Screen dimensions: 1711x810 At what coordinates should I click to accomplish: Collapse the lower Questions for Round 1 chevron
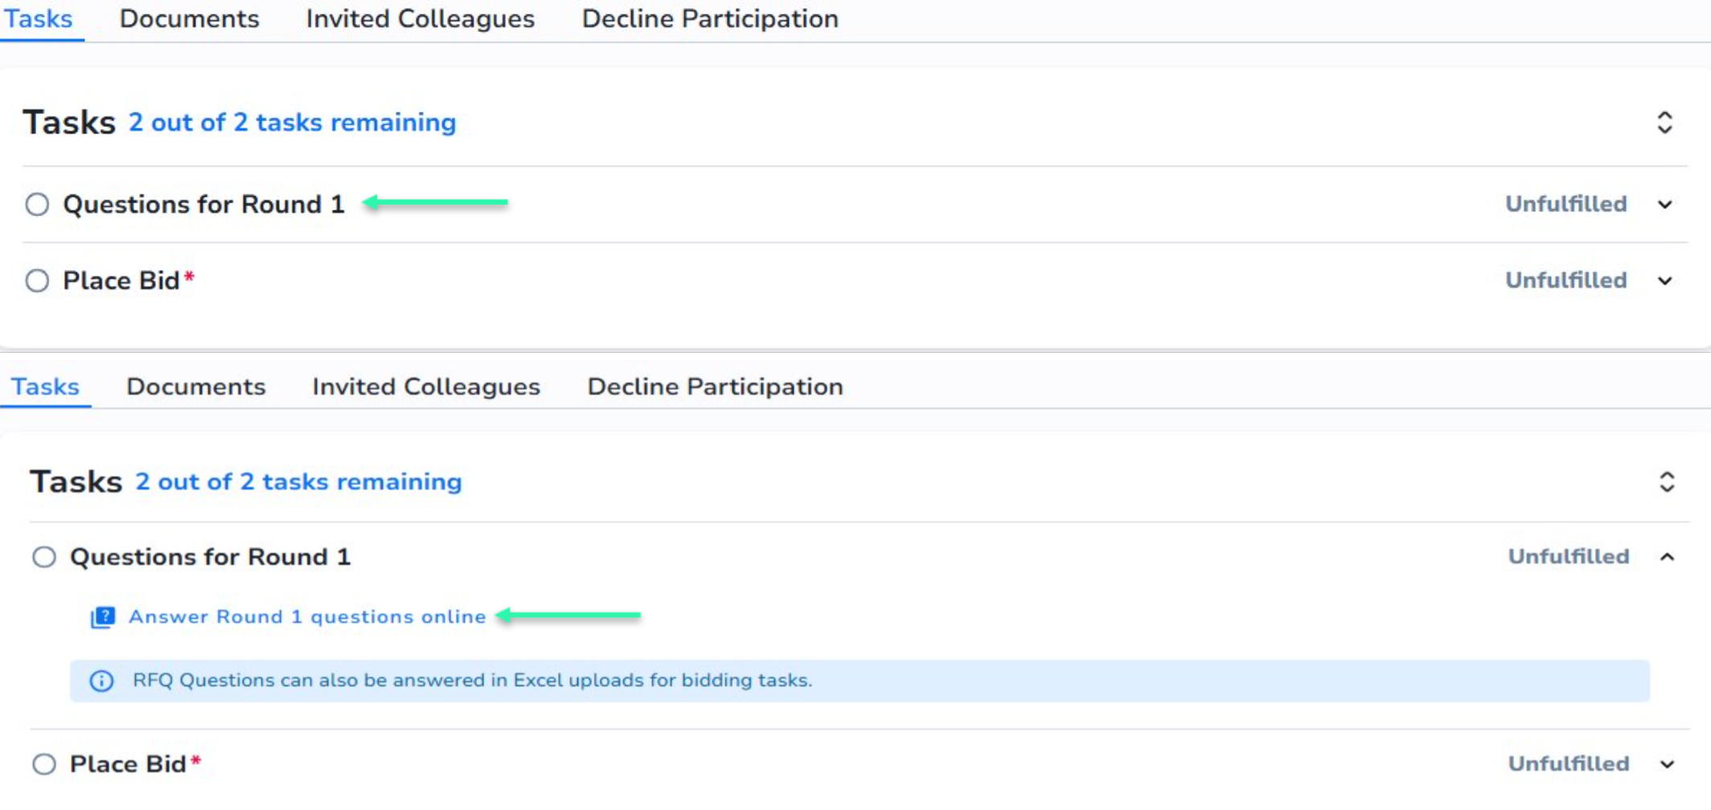pos(1668,557)
